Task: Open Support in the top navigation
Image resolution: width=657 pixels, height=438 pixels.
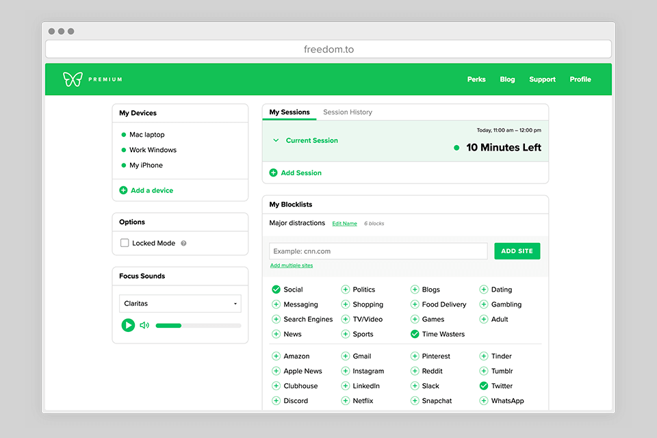Action: pyautogui.click(x=542, y=79)
